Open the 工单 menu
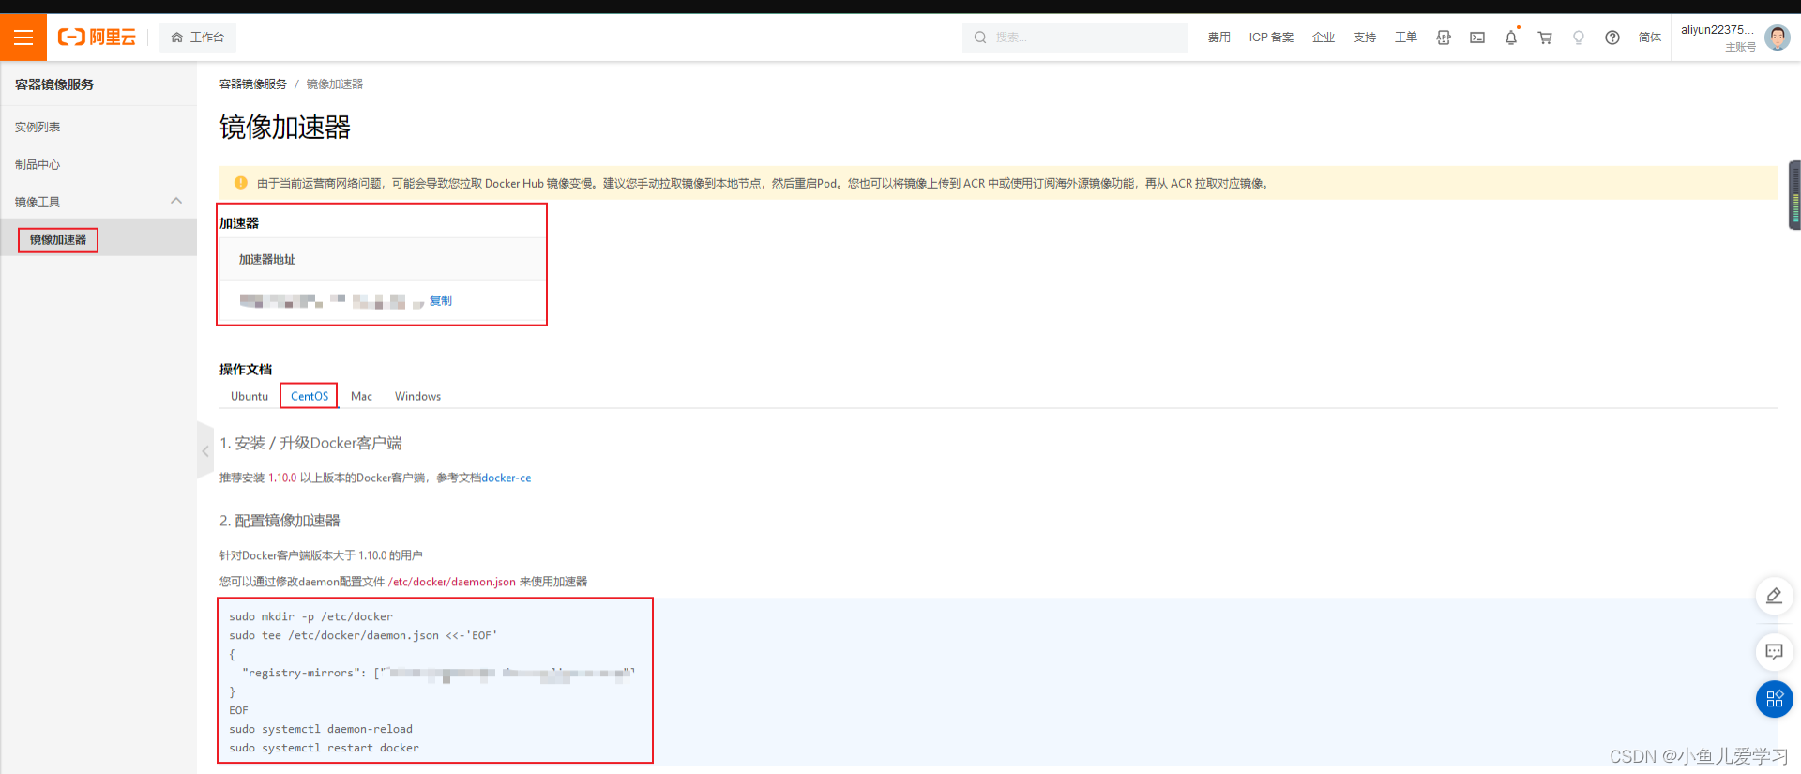The height and width of the screenshot is (774, 1801). pyautogui.click(x=1406, y=38)
